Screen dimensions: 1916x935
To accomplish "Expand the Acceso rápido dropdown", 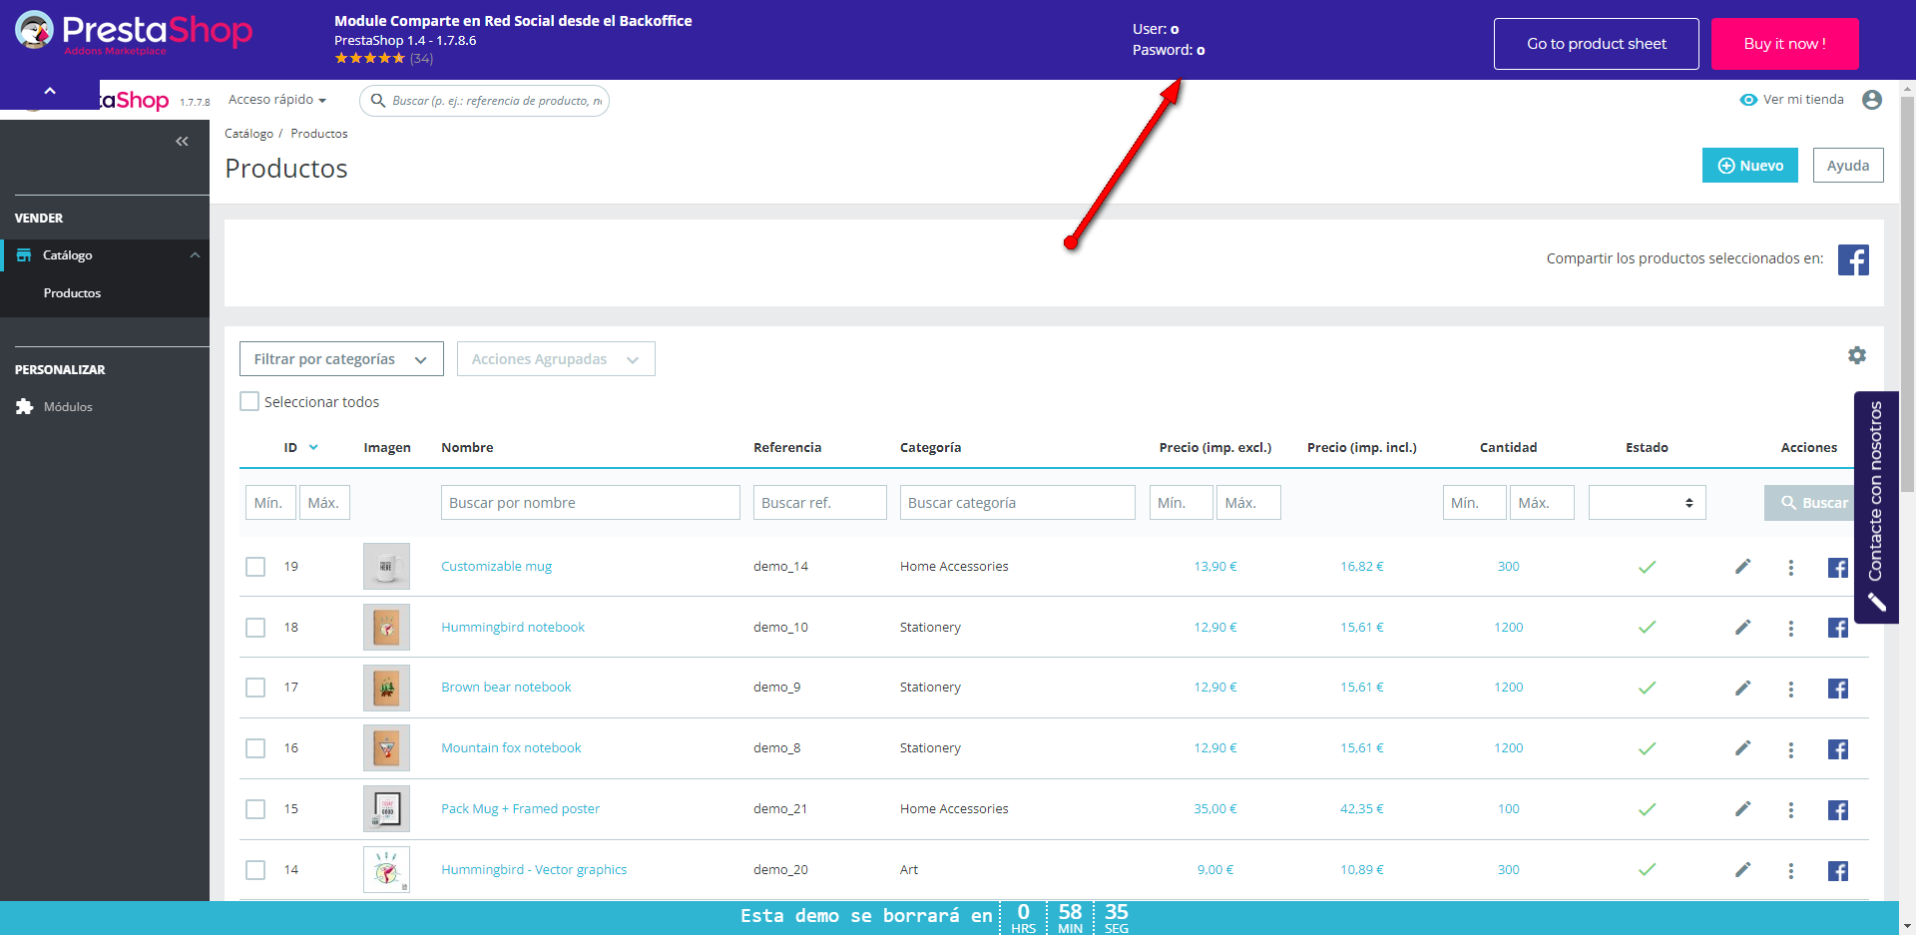I will tap(277, 100).
